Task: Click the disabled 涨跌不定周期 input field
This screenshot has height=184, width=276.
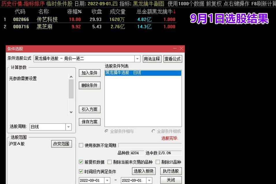Action: coord(150,145)
